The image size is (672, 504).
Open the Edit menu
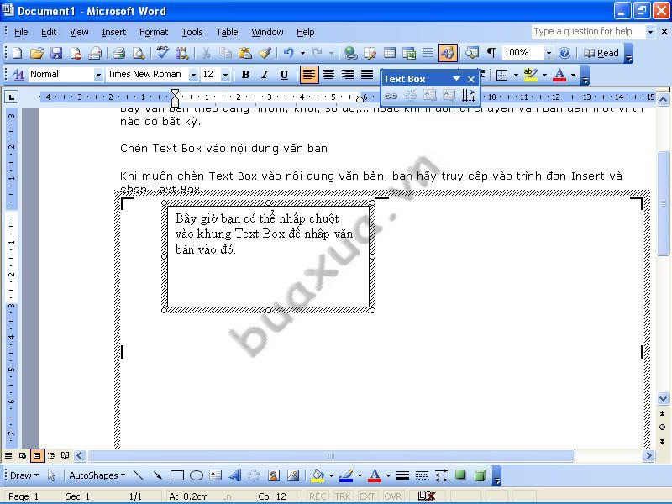[x=49, y=32]
